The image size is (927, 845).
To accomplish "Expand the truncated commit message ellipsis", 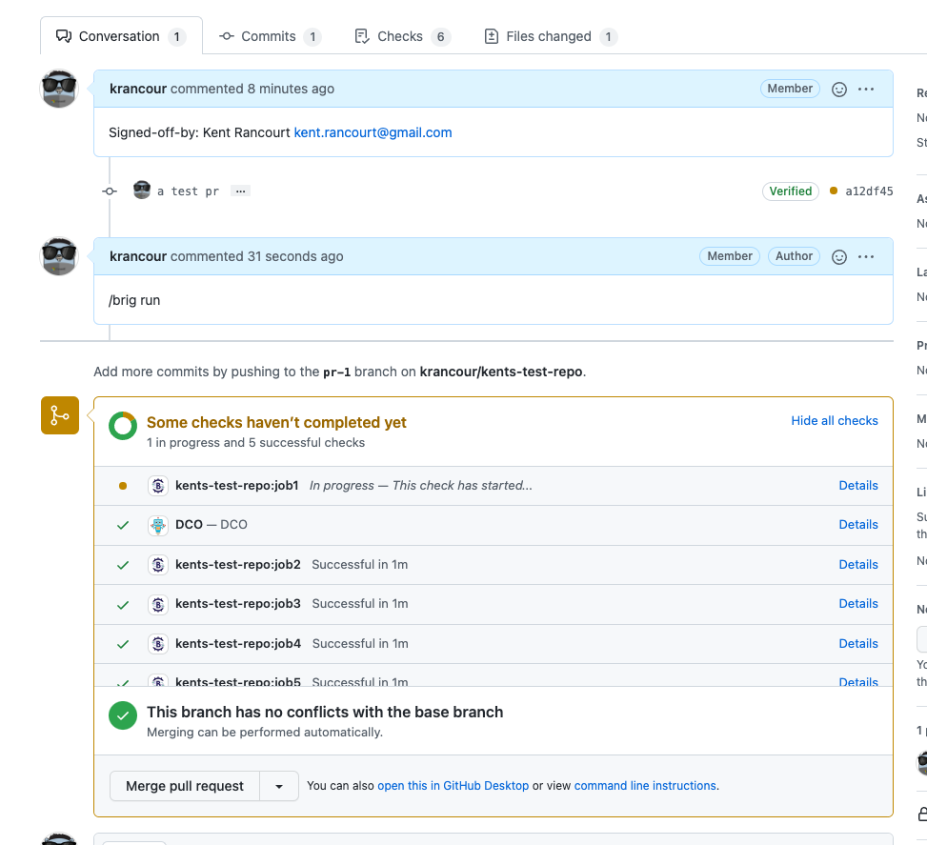I will click(x=240, y=191).
